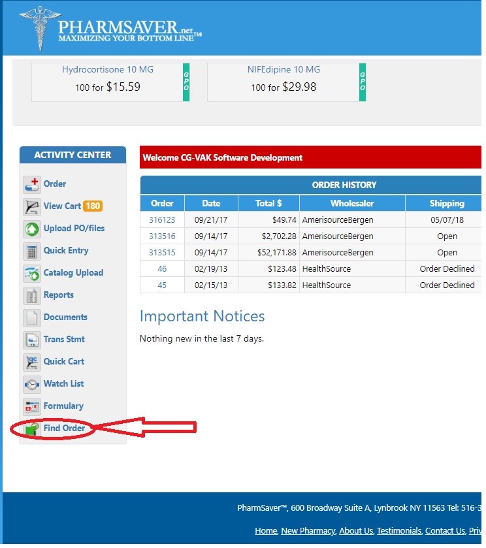Click the Total $ column header

pos(268,203)
